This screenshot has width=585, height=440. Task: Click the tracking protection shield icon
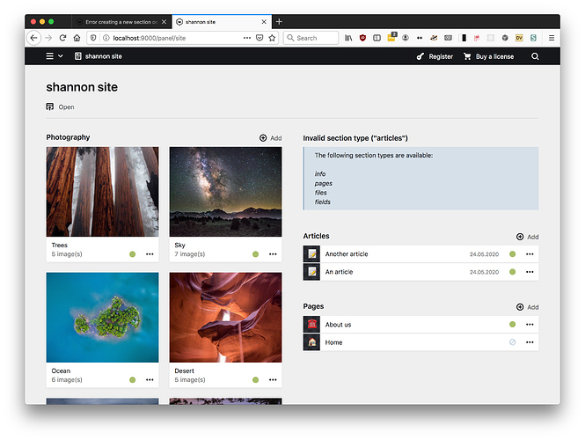93,38
